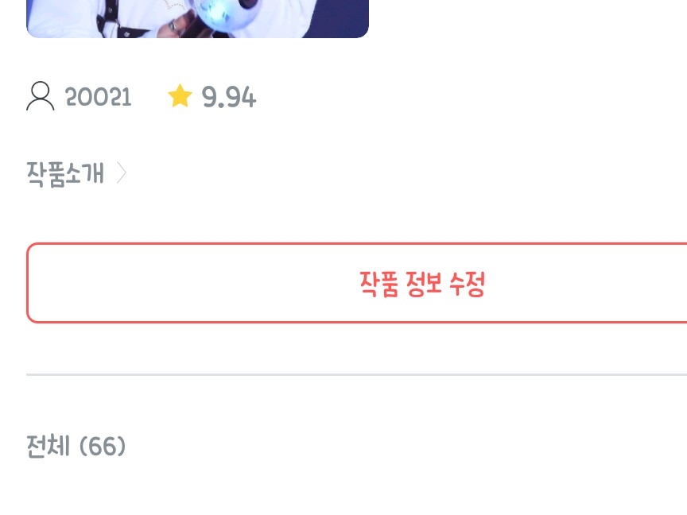
Task: Click the gray right-pointing chevron icon
Action: coord(122,173)
